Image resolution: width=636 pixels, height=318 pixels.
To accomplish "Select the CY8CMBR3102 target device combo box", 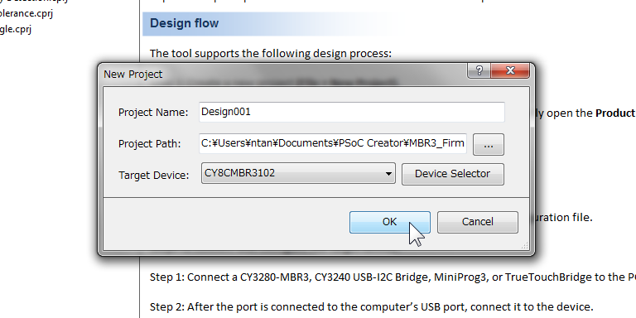I will click(x=298, y=173).
